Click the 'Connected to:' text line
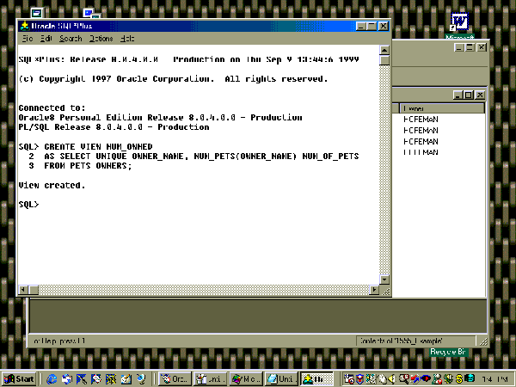The image size is (516, 387). 52,107
